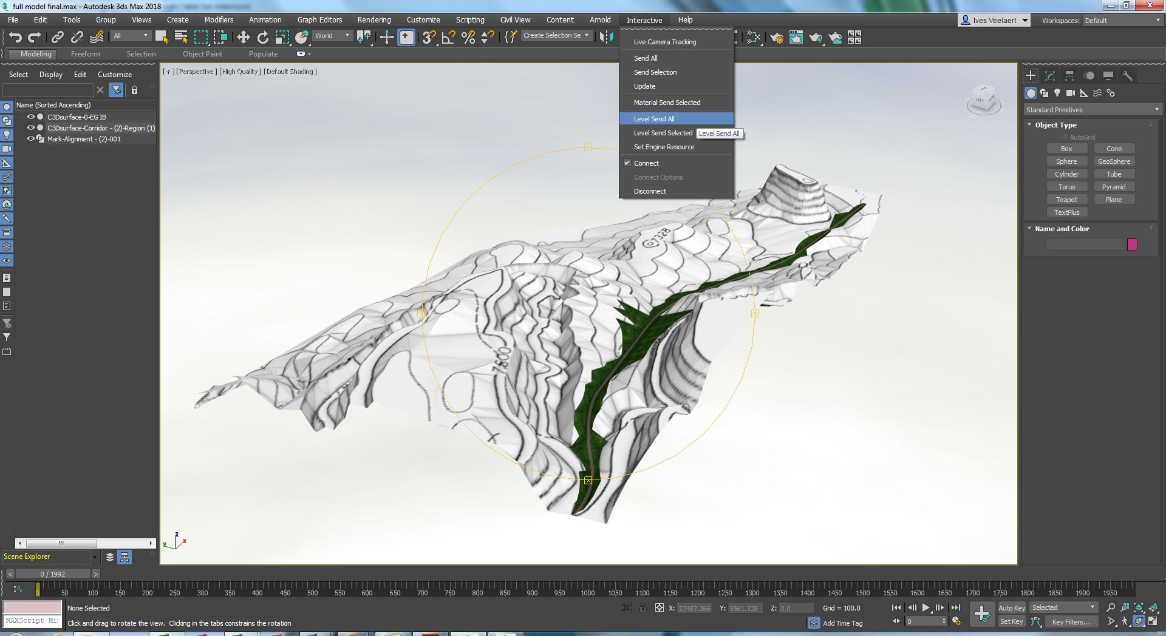The image size is (1166, 636).
Task: Open the World reference coordinate system dropdown
Action: pos(332,35)
